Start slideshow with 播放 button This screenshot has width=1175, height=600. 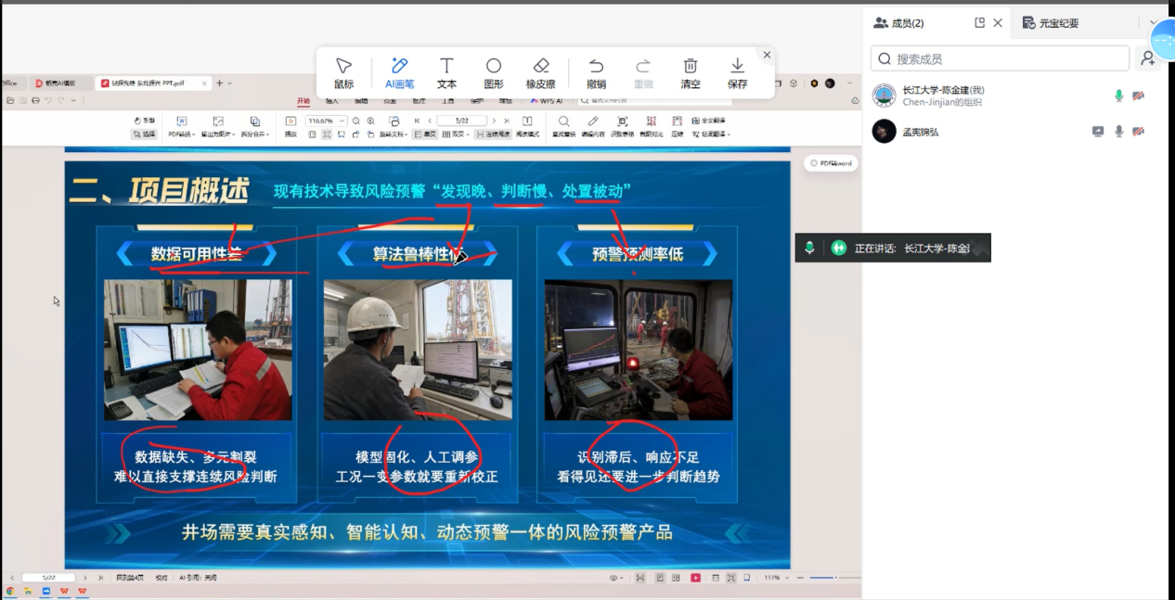click(291, 127)
